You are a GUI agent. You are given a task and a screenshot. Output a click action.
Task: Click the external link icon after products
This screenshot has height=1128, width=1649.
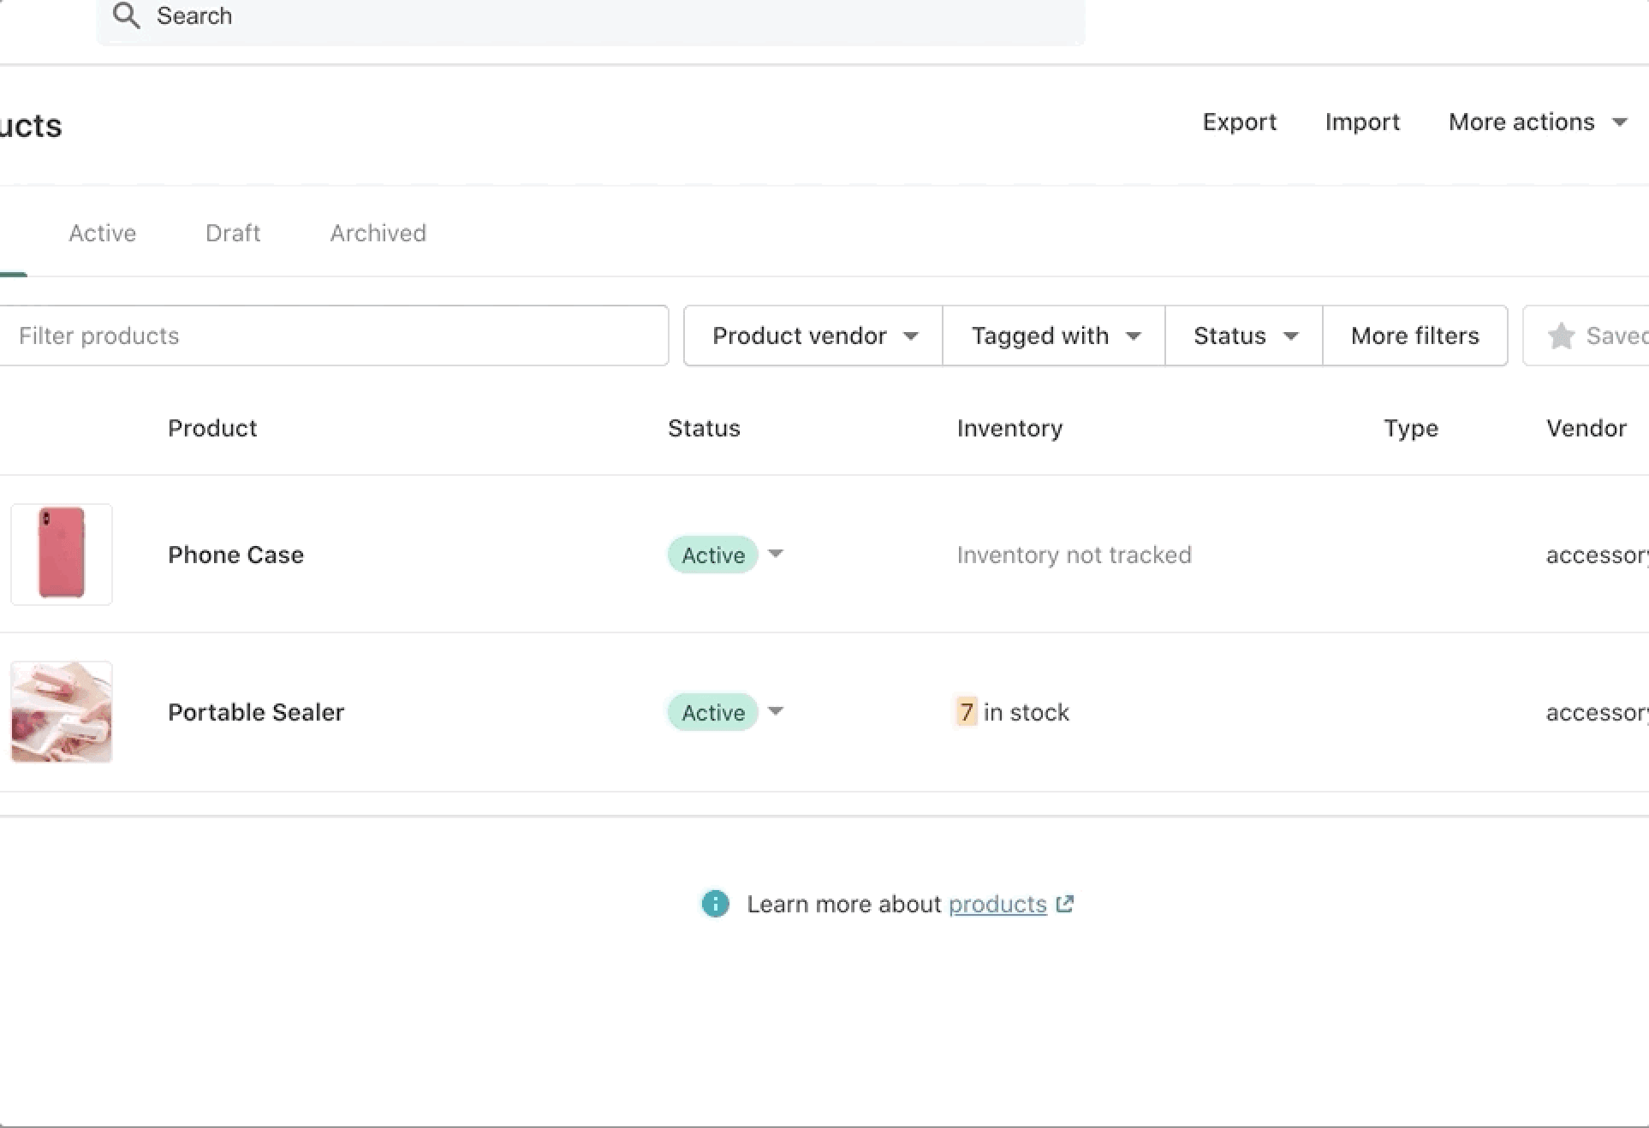1064,904
